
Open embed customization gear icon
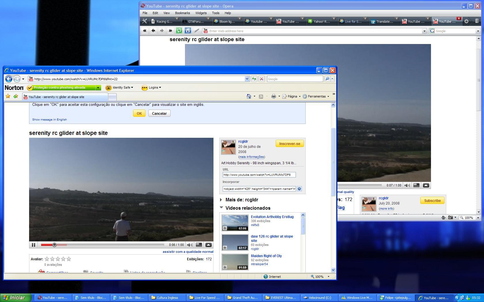click(x=299, y=189)
